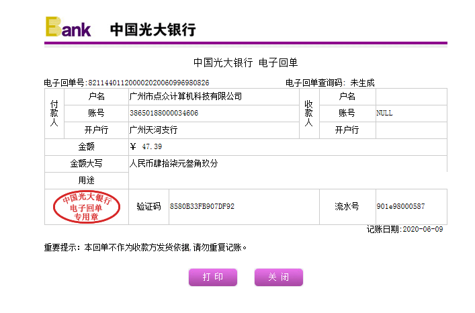Click the 中国光大银行 header title text

click(153, 30)
